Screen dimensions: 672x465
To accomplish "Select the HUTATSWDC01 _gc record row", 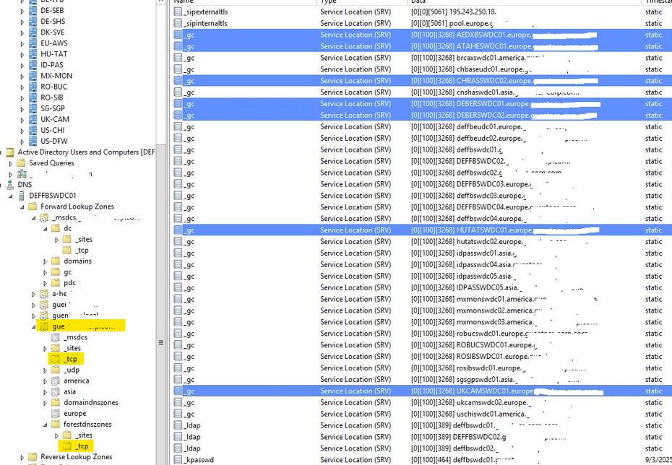I will (x=422, y=230).
